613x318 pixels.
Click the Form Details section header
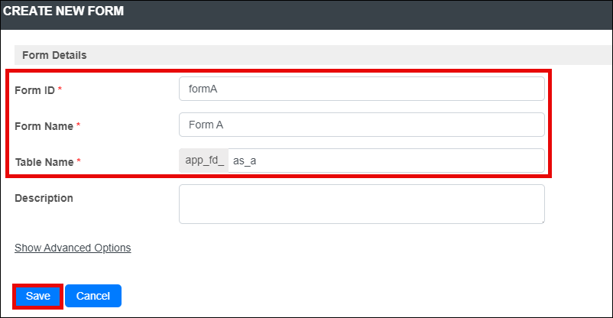tap(54, 55)
